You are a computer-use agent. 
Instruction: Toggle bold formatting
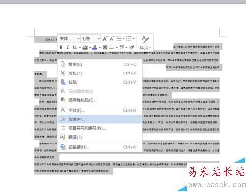[61, 48]
